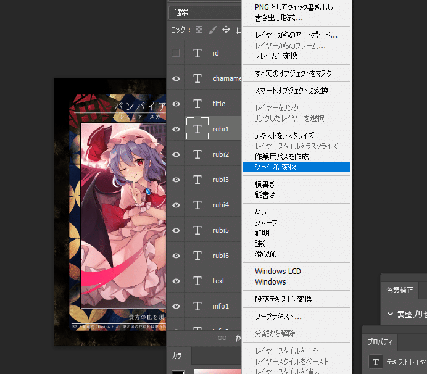Choose スマートオブジェクトに変換
This screenshot has width=427, height=374.
point(297,91)
